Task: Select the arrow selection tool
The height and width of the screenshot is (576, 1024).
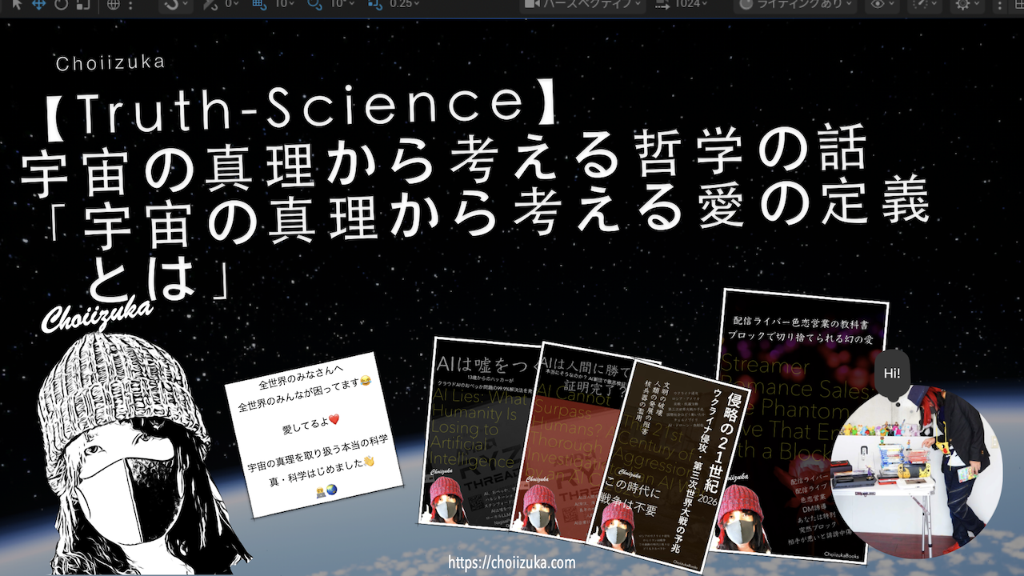Action: point(17,4)
